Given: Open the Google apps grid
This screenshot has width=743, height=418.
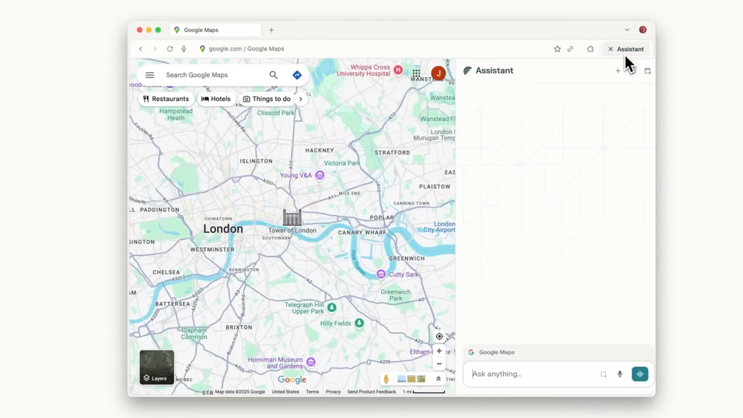Looking at the screenshot, I should (x=416, y=73).
